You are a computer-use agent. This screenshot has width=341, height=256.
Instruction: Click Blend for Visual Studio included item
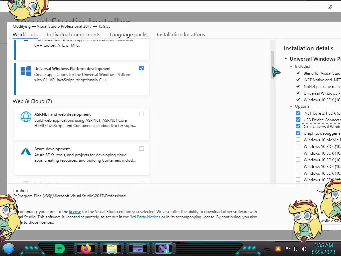point(322,73)
